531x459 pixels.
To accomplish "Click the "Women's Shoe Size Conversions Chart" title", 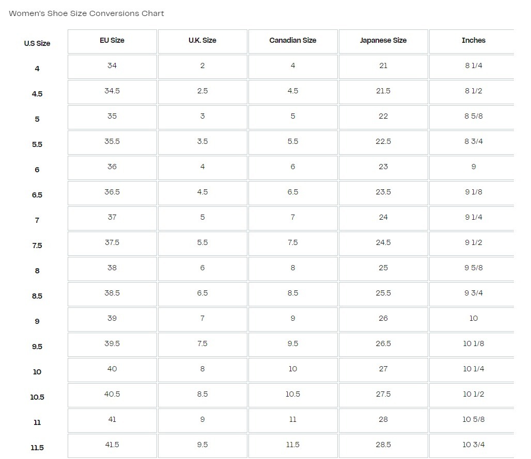I will (x=86, y=13).
